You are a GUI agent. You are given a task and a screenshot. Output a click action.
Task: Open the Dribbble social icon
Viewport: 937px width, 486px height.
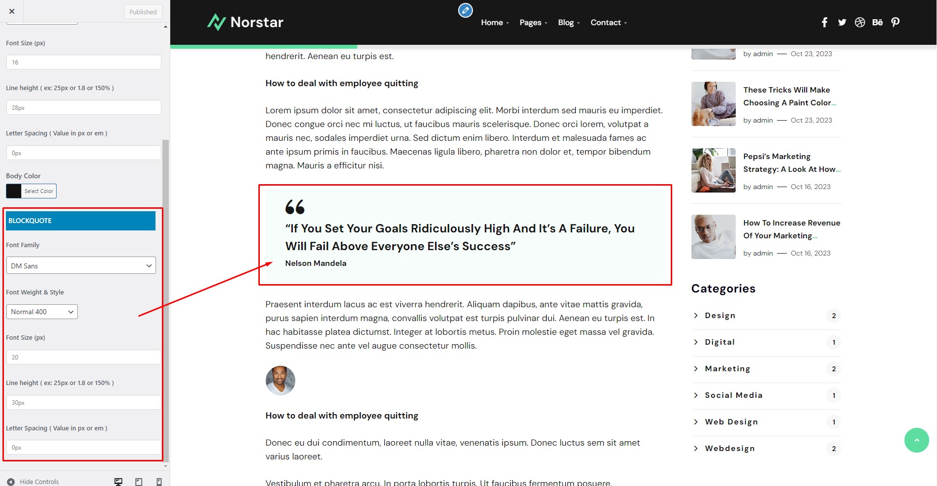pos(860,22)
